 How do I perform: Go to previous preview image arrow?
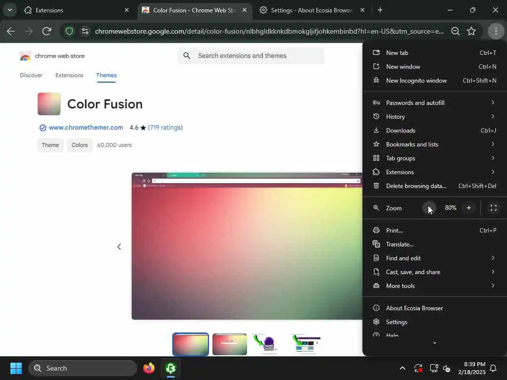coord(119,247)
